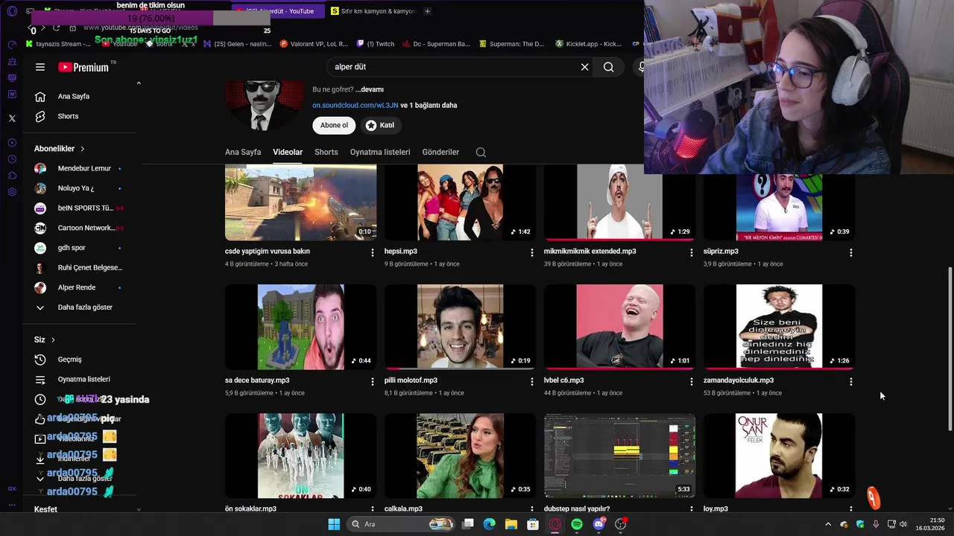The width and height of the screenshot is (954, 536).
Task: Expand channel description with '...devamı'
Action: (x=370, y=89)
